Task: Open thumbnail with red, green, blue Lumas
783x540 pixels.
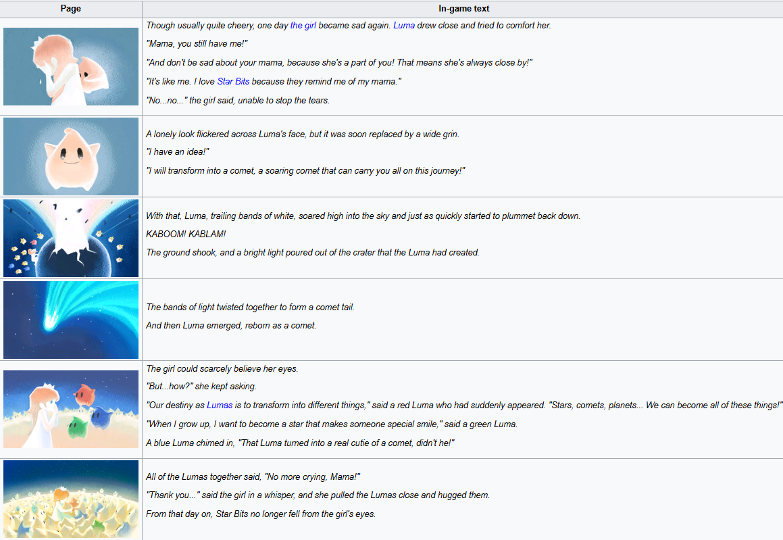Action: [71, 409]
